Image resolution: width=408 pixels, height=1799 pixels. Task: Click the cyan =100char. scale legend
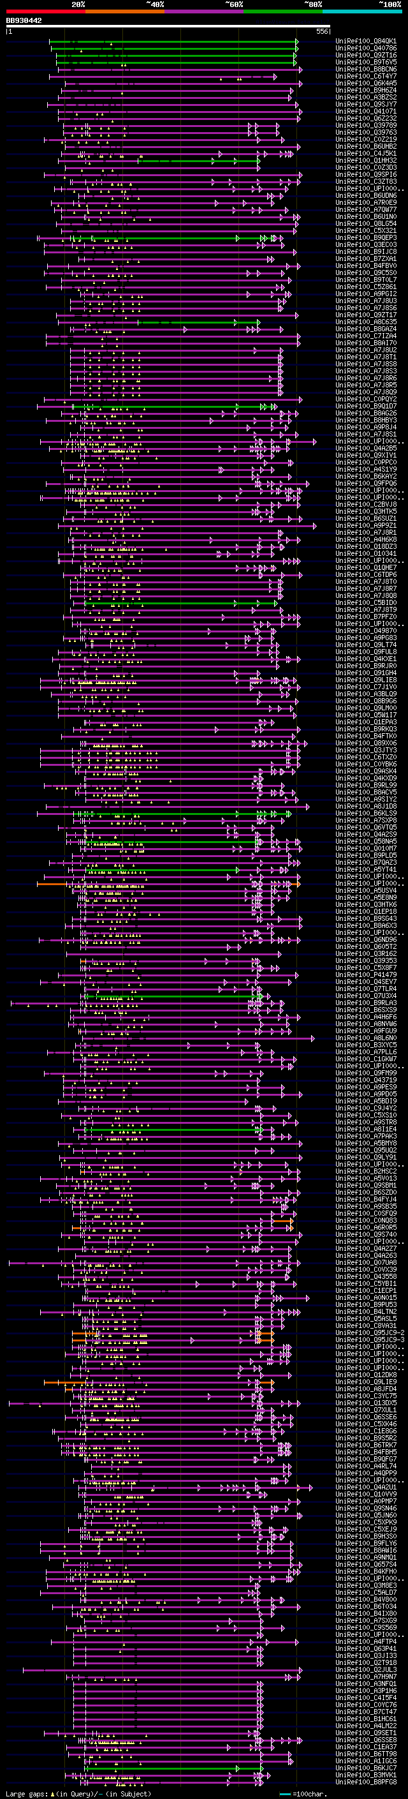point(303,1794)
